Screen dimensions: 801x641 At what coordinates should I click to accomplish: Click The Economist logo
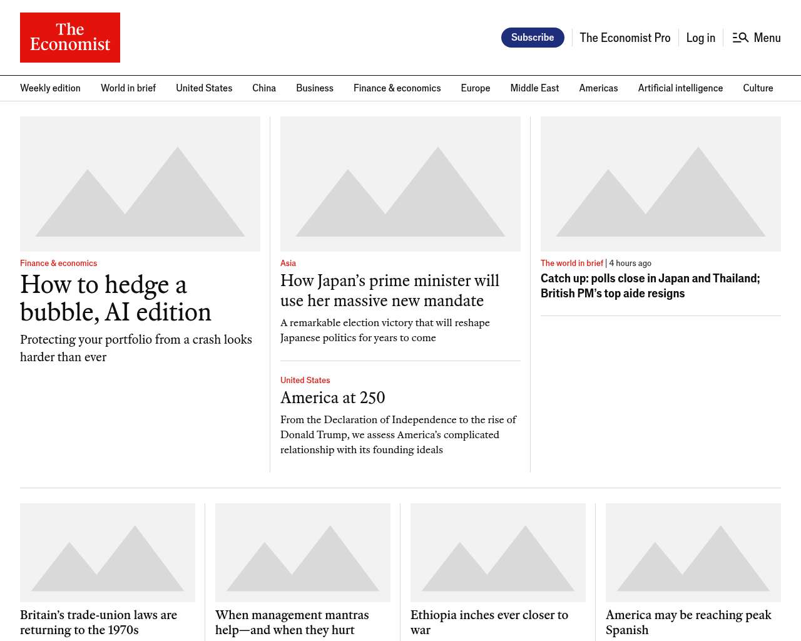pos(70,38)
